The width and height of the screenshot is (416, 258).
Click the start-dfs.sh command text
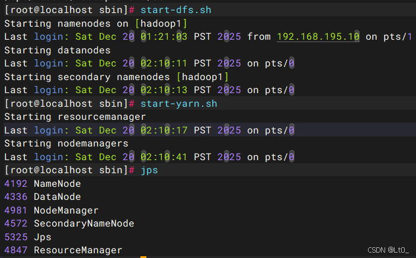point(175,10)
